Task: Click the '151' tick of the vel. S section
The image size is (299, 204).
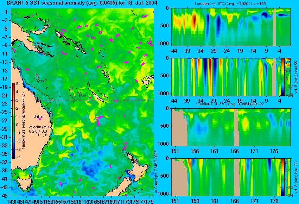Action: 175,201
